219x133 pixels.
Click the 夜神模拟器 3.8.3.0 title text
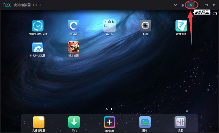[28, 5]
